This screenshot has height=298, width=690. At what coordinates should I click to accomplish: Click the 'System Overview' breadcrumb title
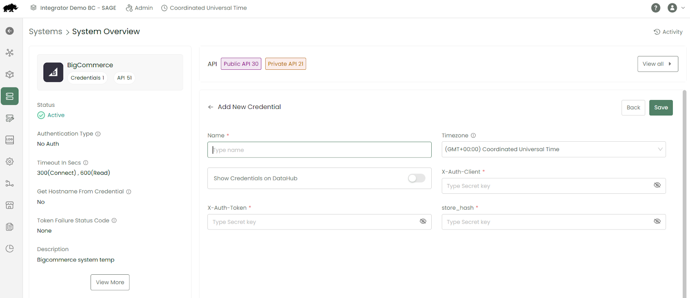106,31
